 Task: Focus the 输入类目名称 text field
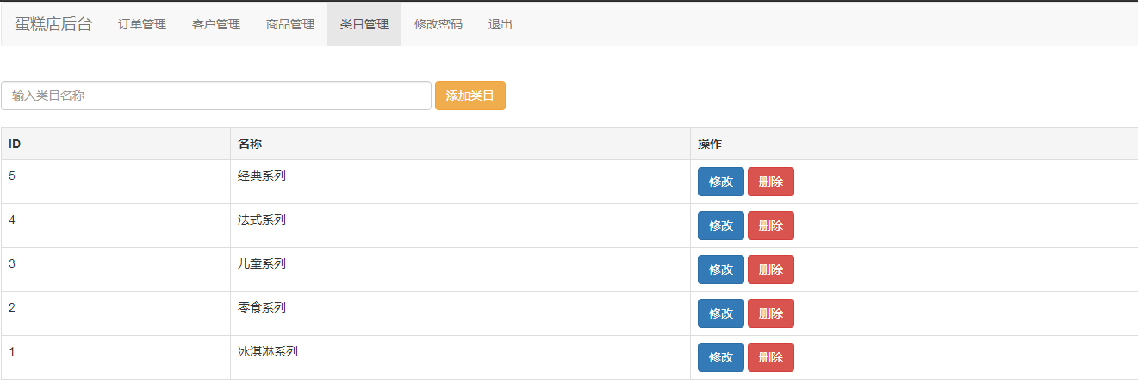(x=216, y=96)
